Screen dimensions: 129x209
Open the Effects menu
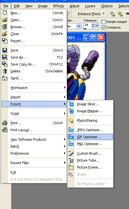pos(58,6)
